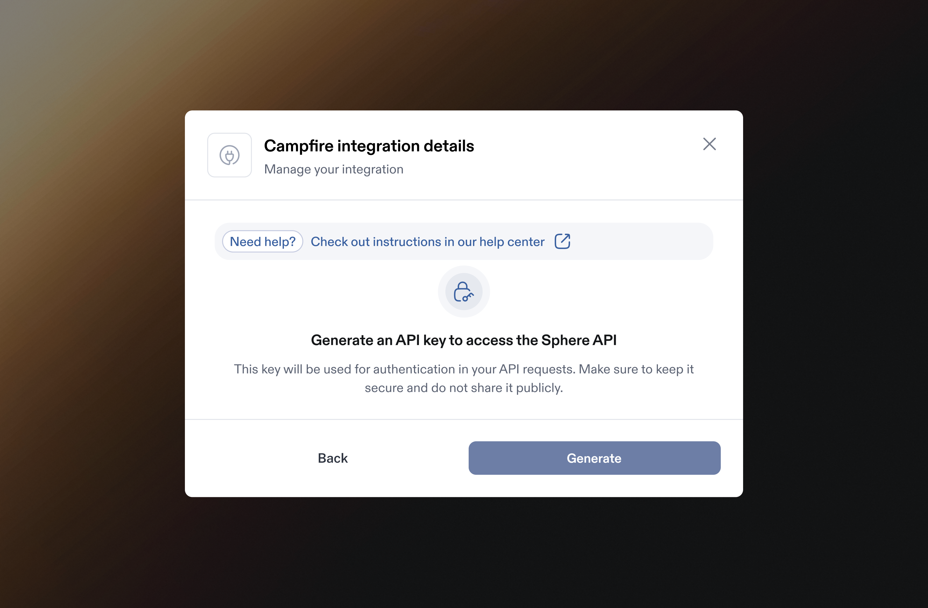
Task: Click the lock and key icon
Action: click(464, 292)
